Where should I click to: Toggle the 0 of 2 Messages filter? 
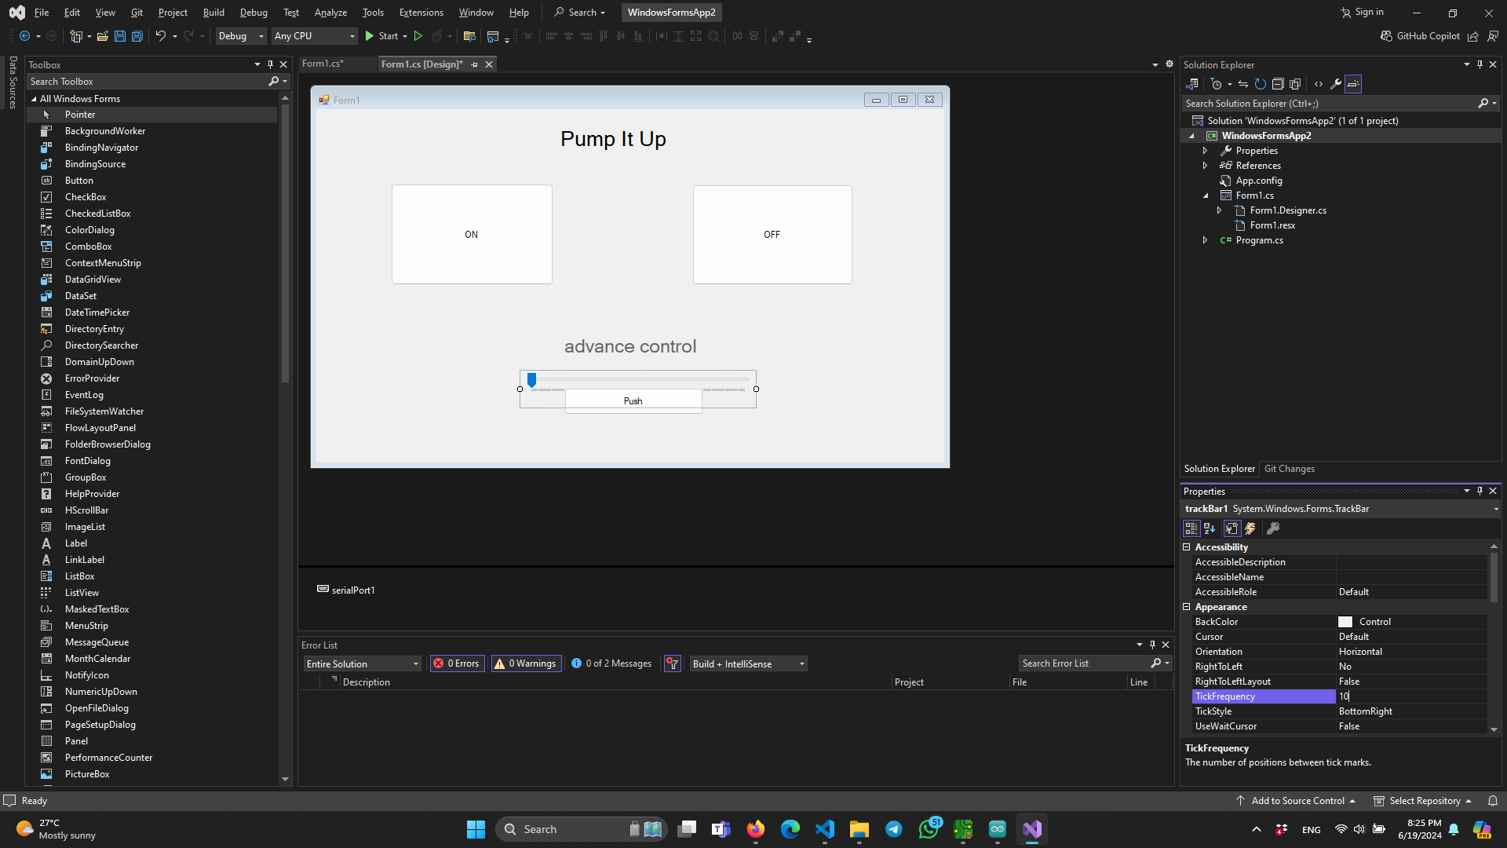(x=611, y=663)
